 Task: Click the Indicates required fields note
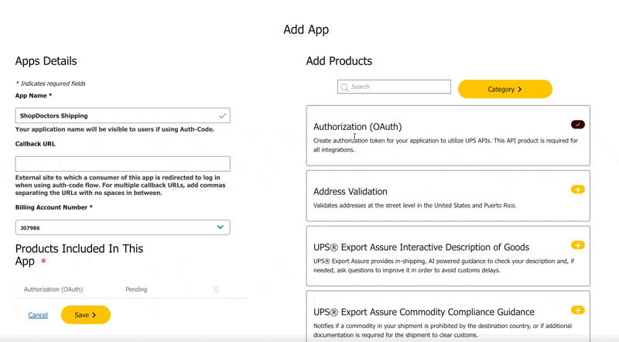(50, 84)
